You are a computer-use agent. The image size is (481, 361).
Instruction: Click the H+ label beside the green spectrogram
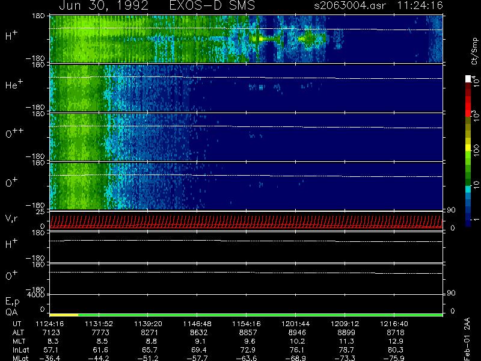11,35
